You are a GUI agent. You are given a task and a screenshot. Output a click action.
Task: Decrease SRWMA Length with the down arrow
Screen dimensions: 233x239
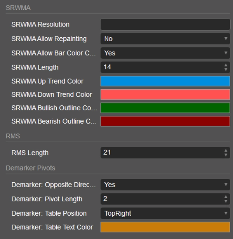226,70
